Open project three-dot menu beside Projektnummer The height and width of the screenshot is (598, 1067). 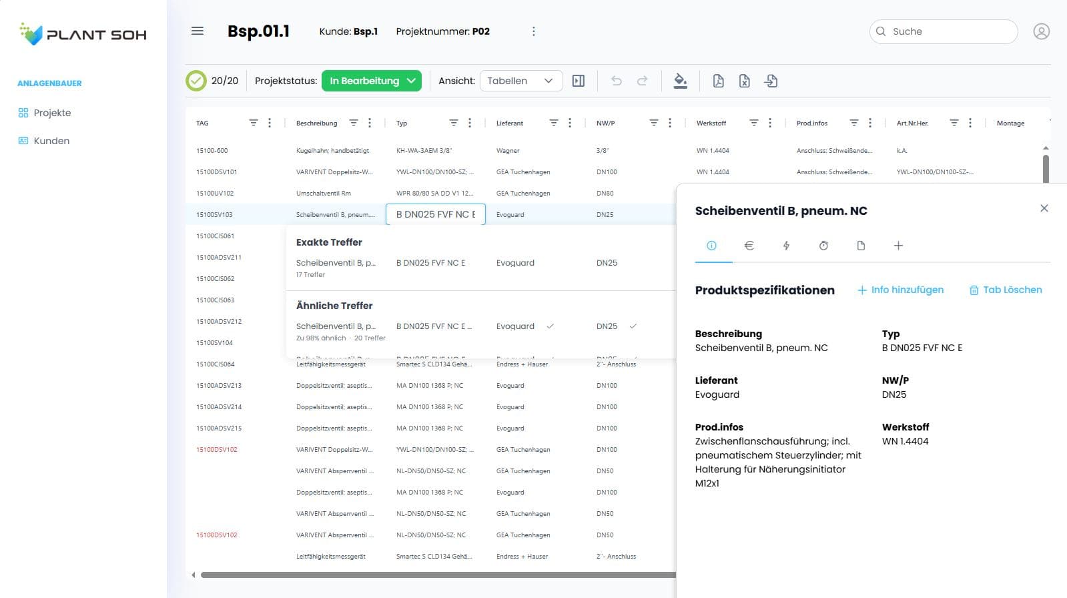(x=533, y=31)
